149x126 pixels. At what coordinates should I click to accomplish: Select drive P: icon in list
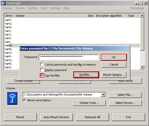point(7,56)
